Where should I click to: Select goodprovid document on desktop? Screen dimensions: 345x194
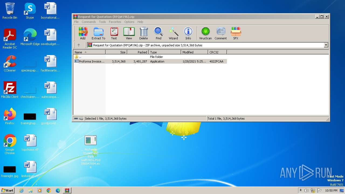click(50, 116)
